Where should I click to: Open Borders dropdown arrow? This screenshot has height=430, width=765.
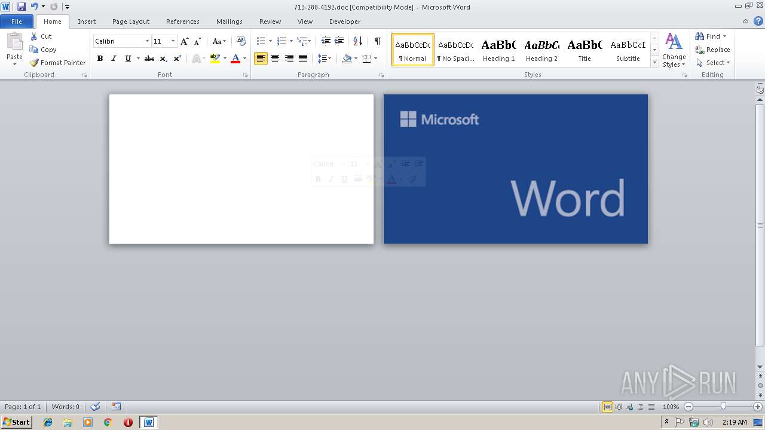click(x=375, y=59)
